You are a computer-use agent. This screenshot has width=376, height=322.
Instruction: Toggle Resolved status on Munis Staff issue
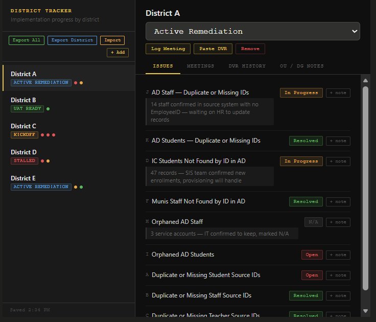click(x=306, y=201)
